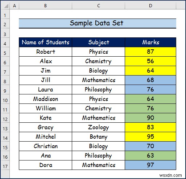Click the Marks header cell
This screenshot has width=186, height=179.
(150, 42)
